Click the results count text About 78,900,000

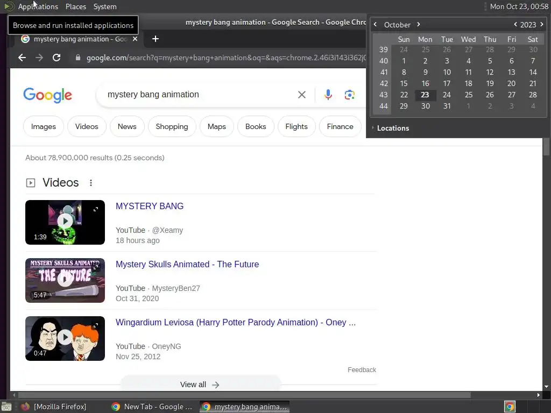click(x=95, y=158)
